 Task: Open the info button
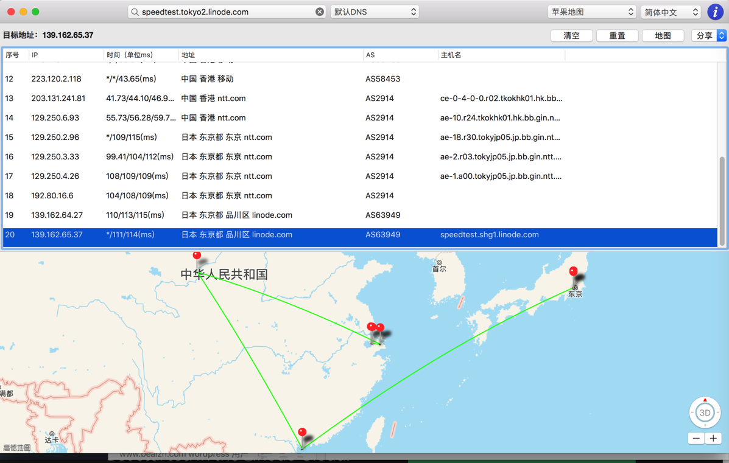pos(714,12)
